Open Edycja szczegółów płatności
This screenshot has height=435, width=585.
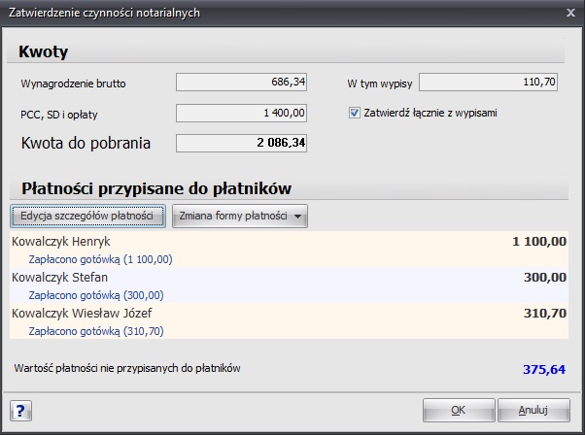click(87, 216)
